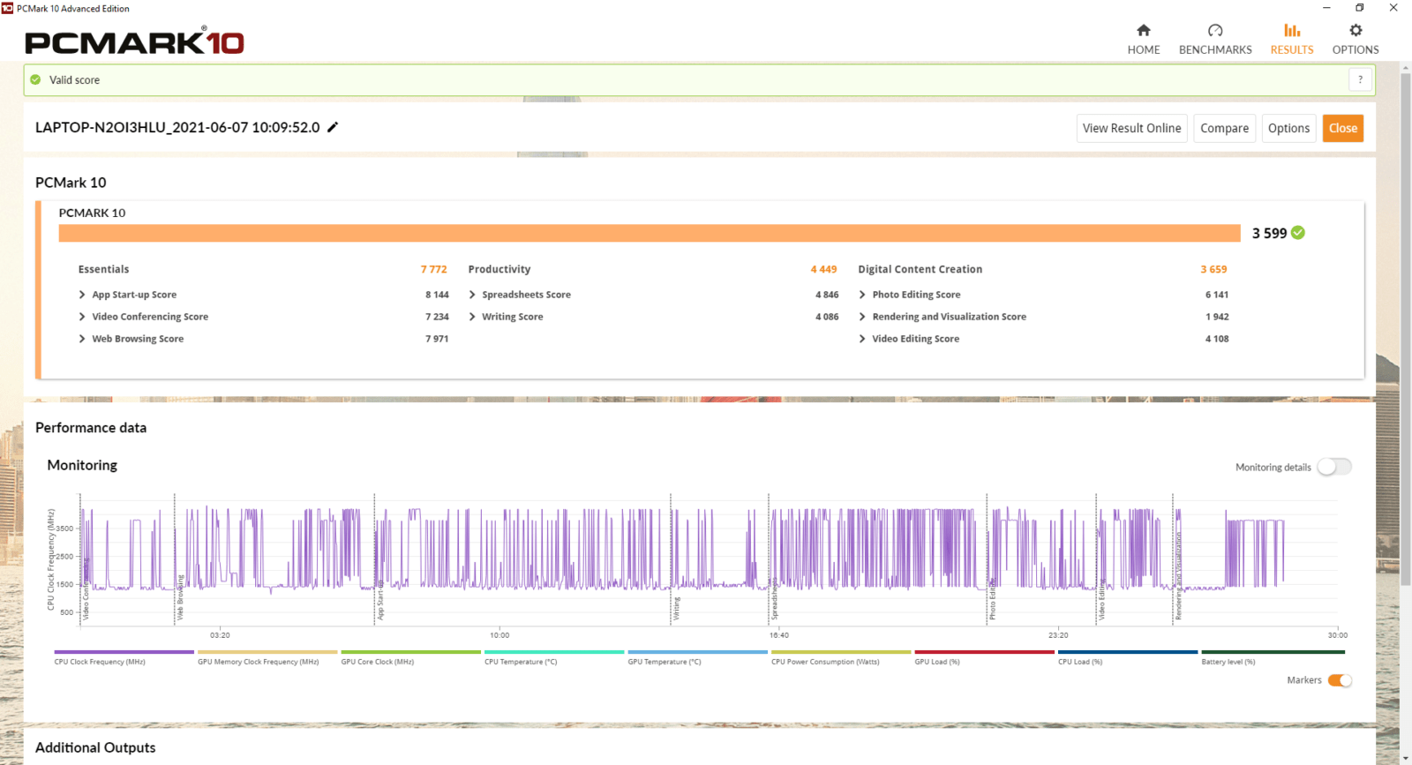The width and height of the screenshot is (1412, 765).
Task: Click the Essentials score 7 772
Action: [x=434, y=269]
